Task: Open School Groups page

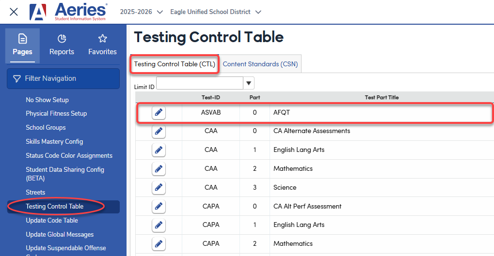Action: 46,128
